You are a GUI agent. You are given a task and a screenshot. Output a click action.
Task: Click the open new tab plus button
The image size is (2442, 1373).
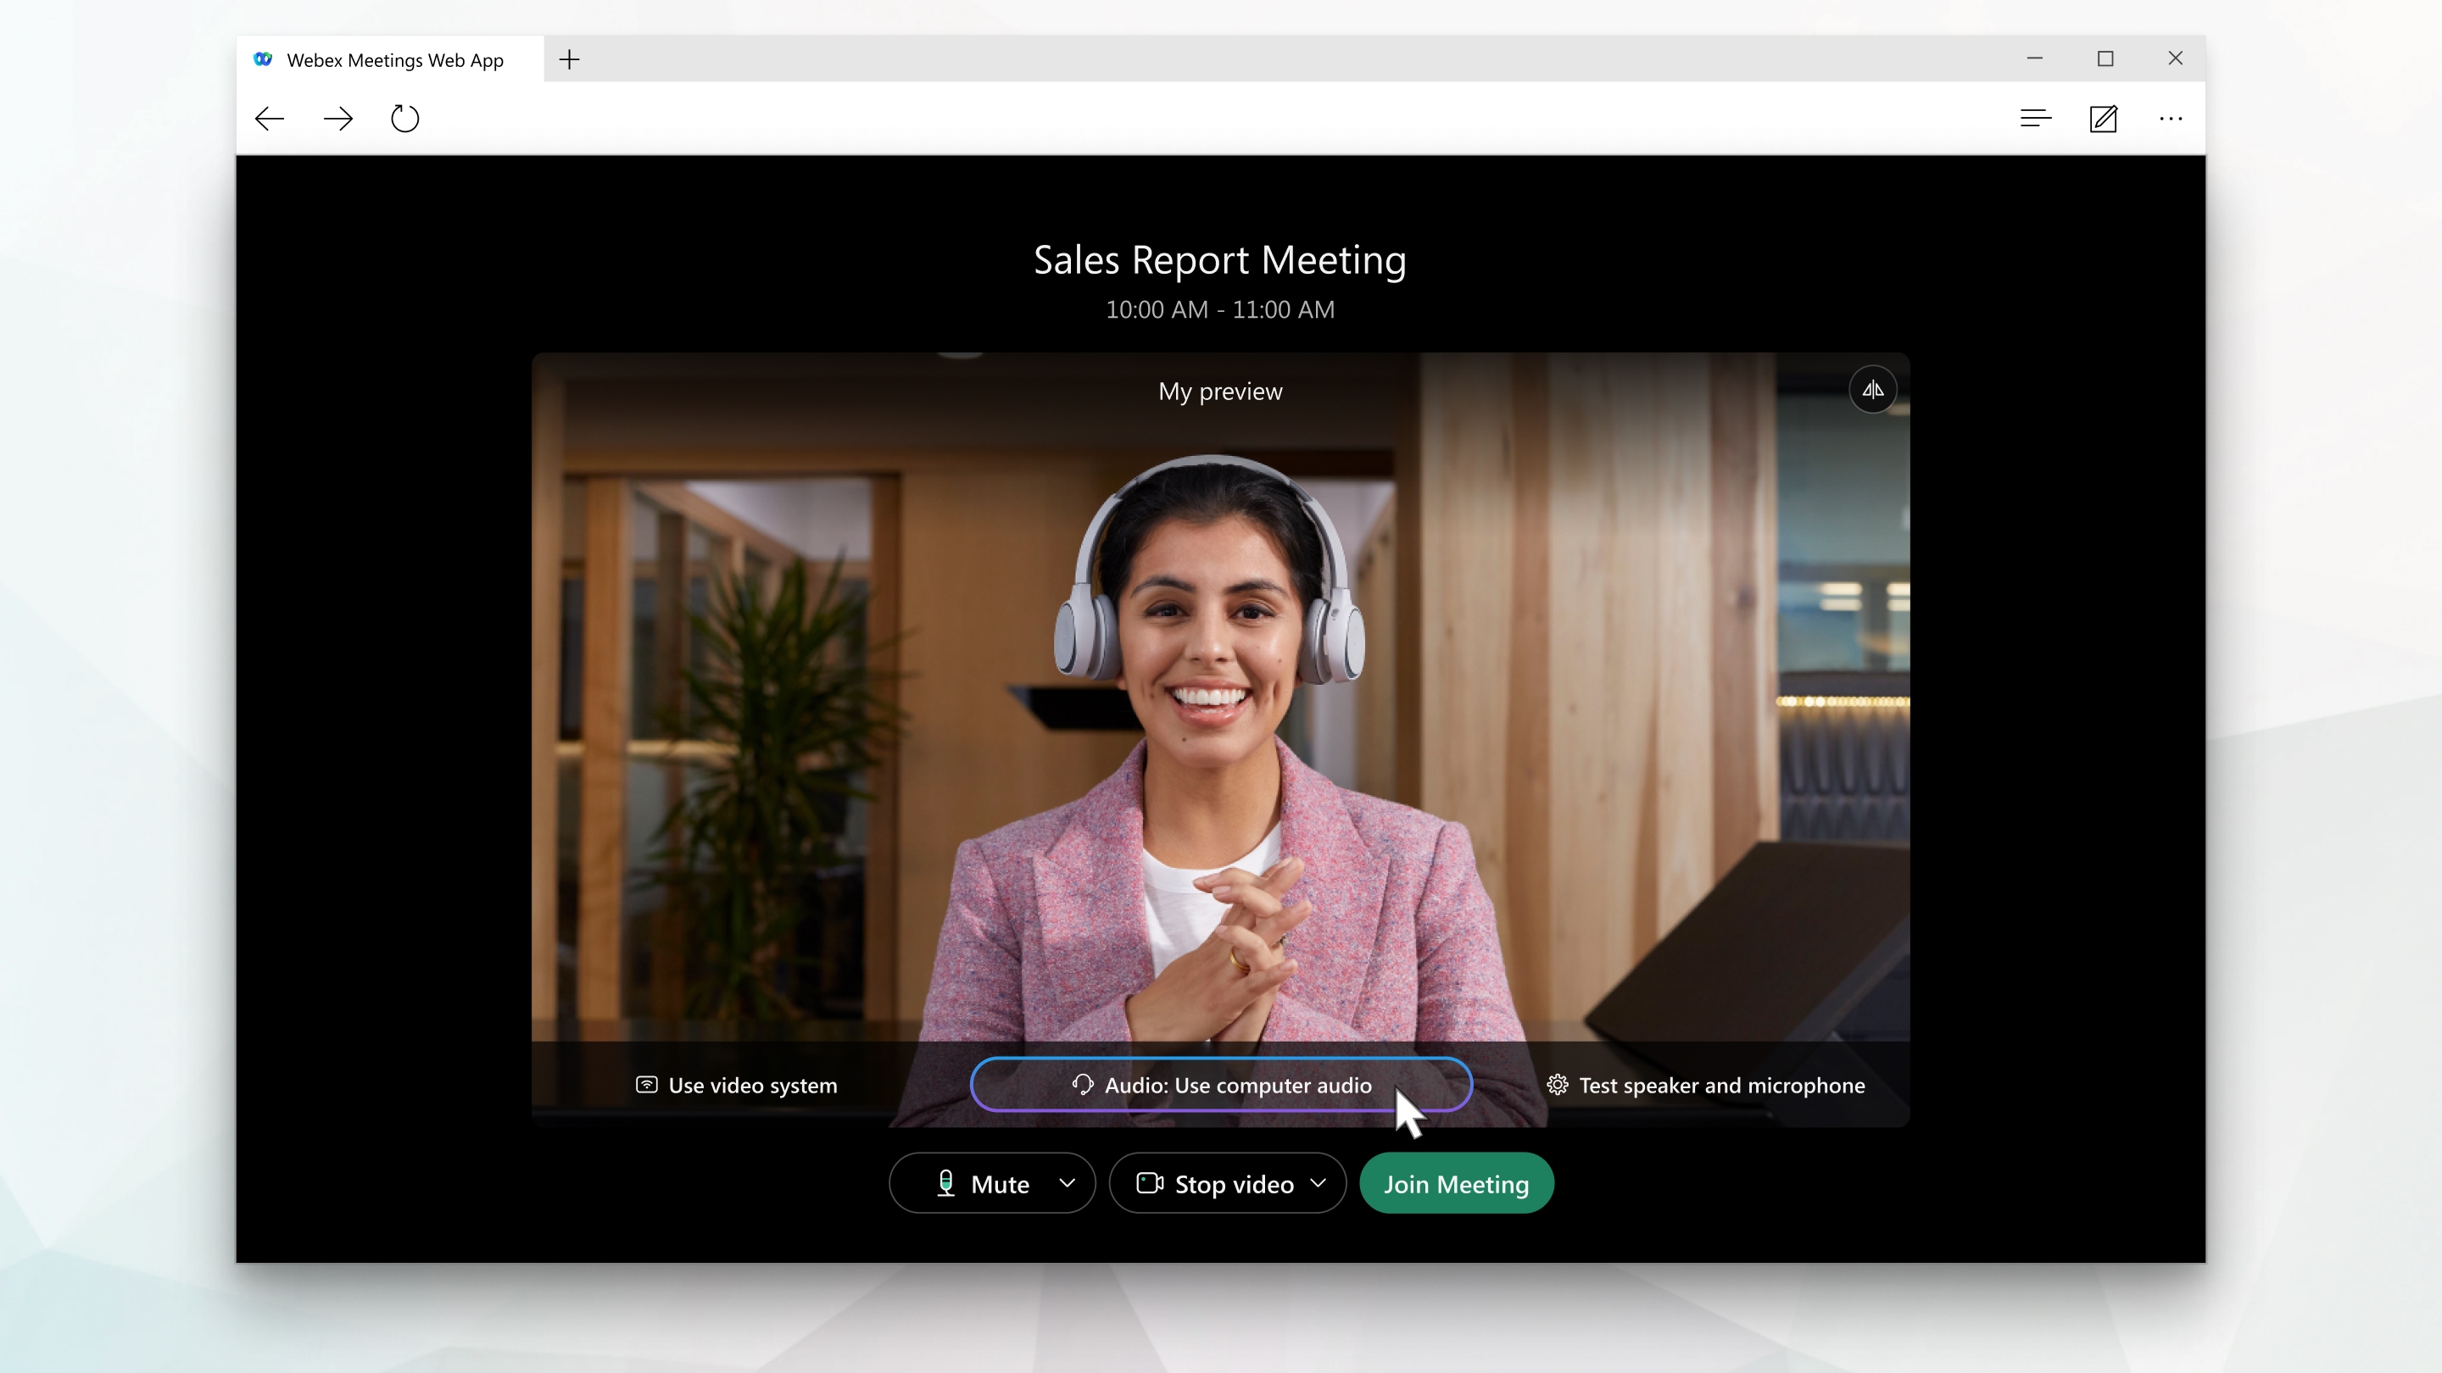(569, 58)
